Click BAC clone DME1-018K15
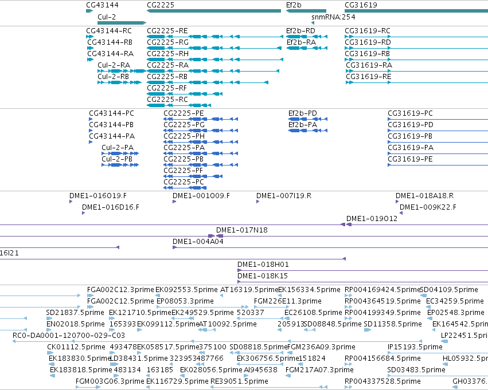This screenshot has height=390, width=488. [362, 282]
